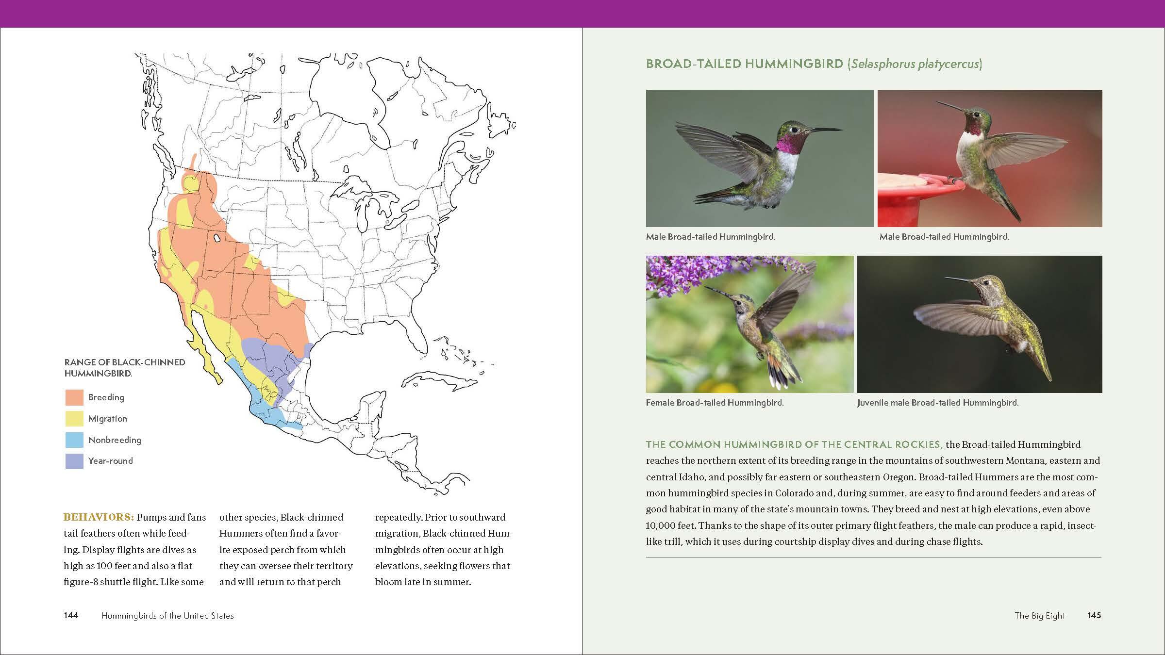
Task: Click the BEHAVIORS heading text
Action: pos(99,517)
